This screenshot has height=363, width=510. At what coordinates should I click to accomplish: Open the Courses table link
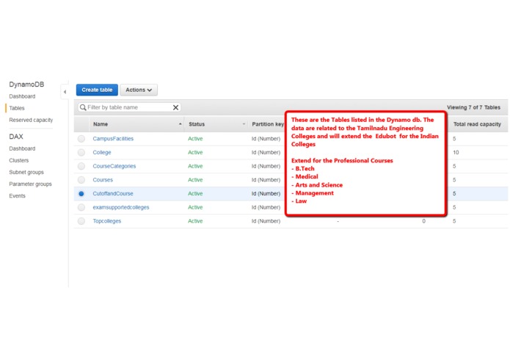click(x=103, y=180)
